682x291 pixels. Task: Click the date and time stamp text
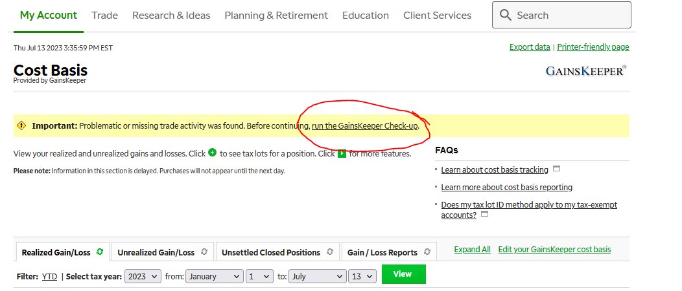(63, 48)
